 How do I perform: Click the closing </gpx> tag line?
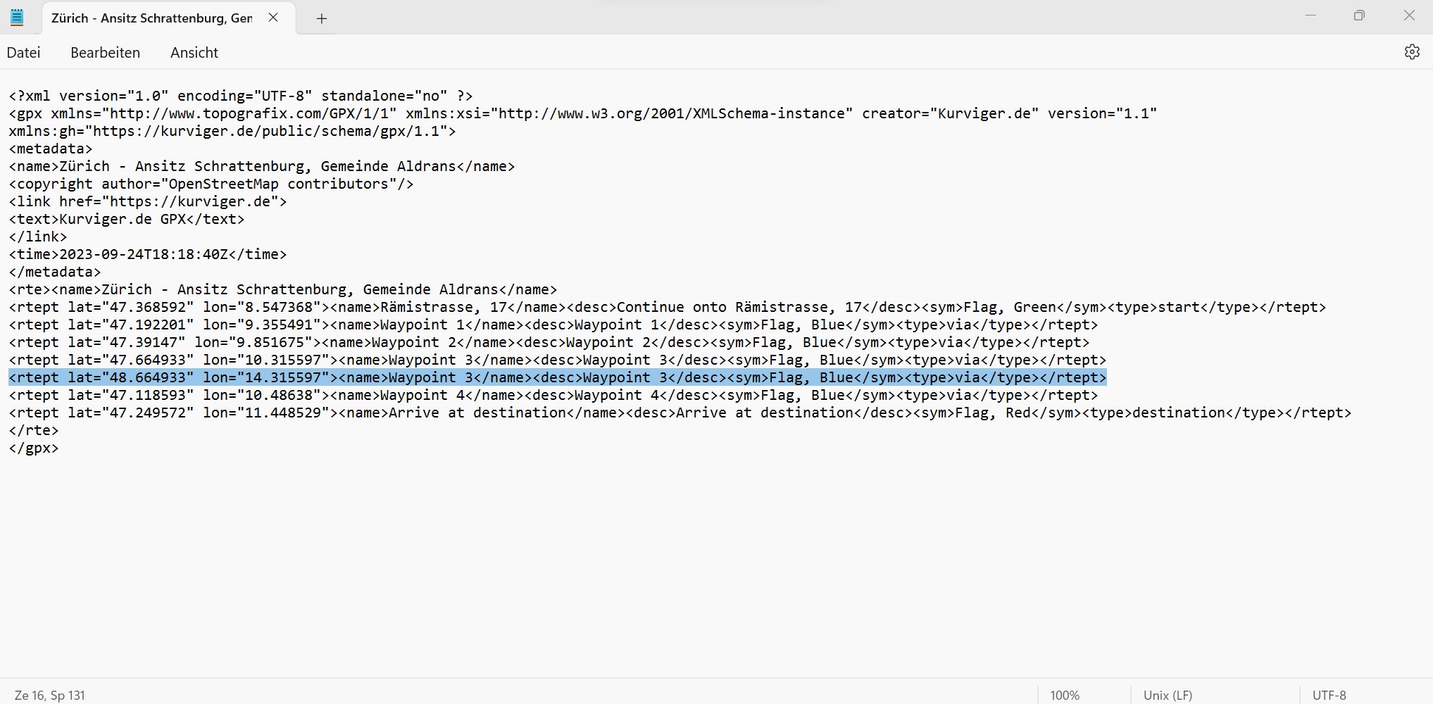coord(34,448)
